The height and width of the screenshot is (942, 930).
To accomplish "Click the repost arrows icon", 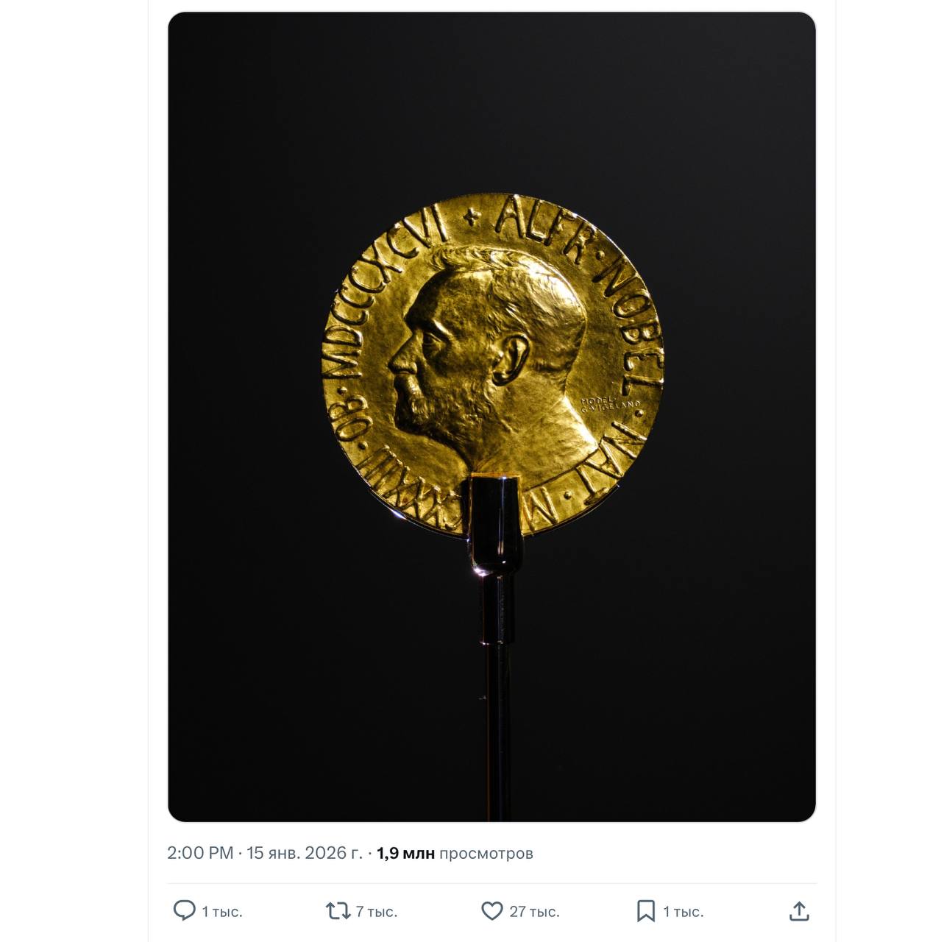I will click(x=338, y=911).
